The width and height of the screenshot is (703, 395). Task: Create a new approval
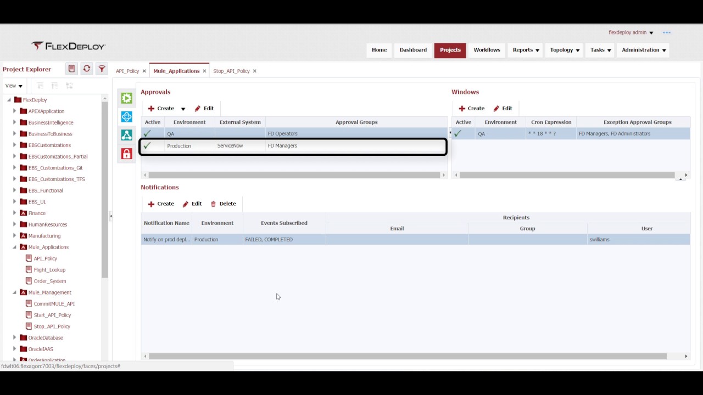pos(161,109)
